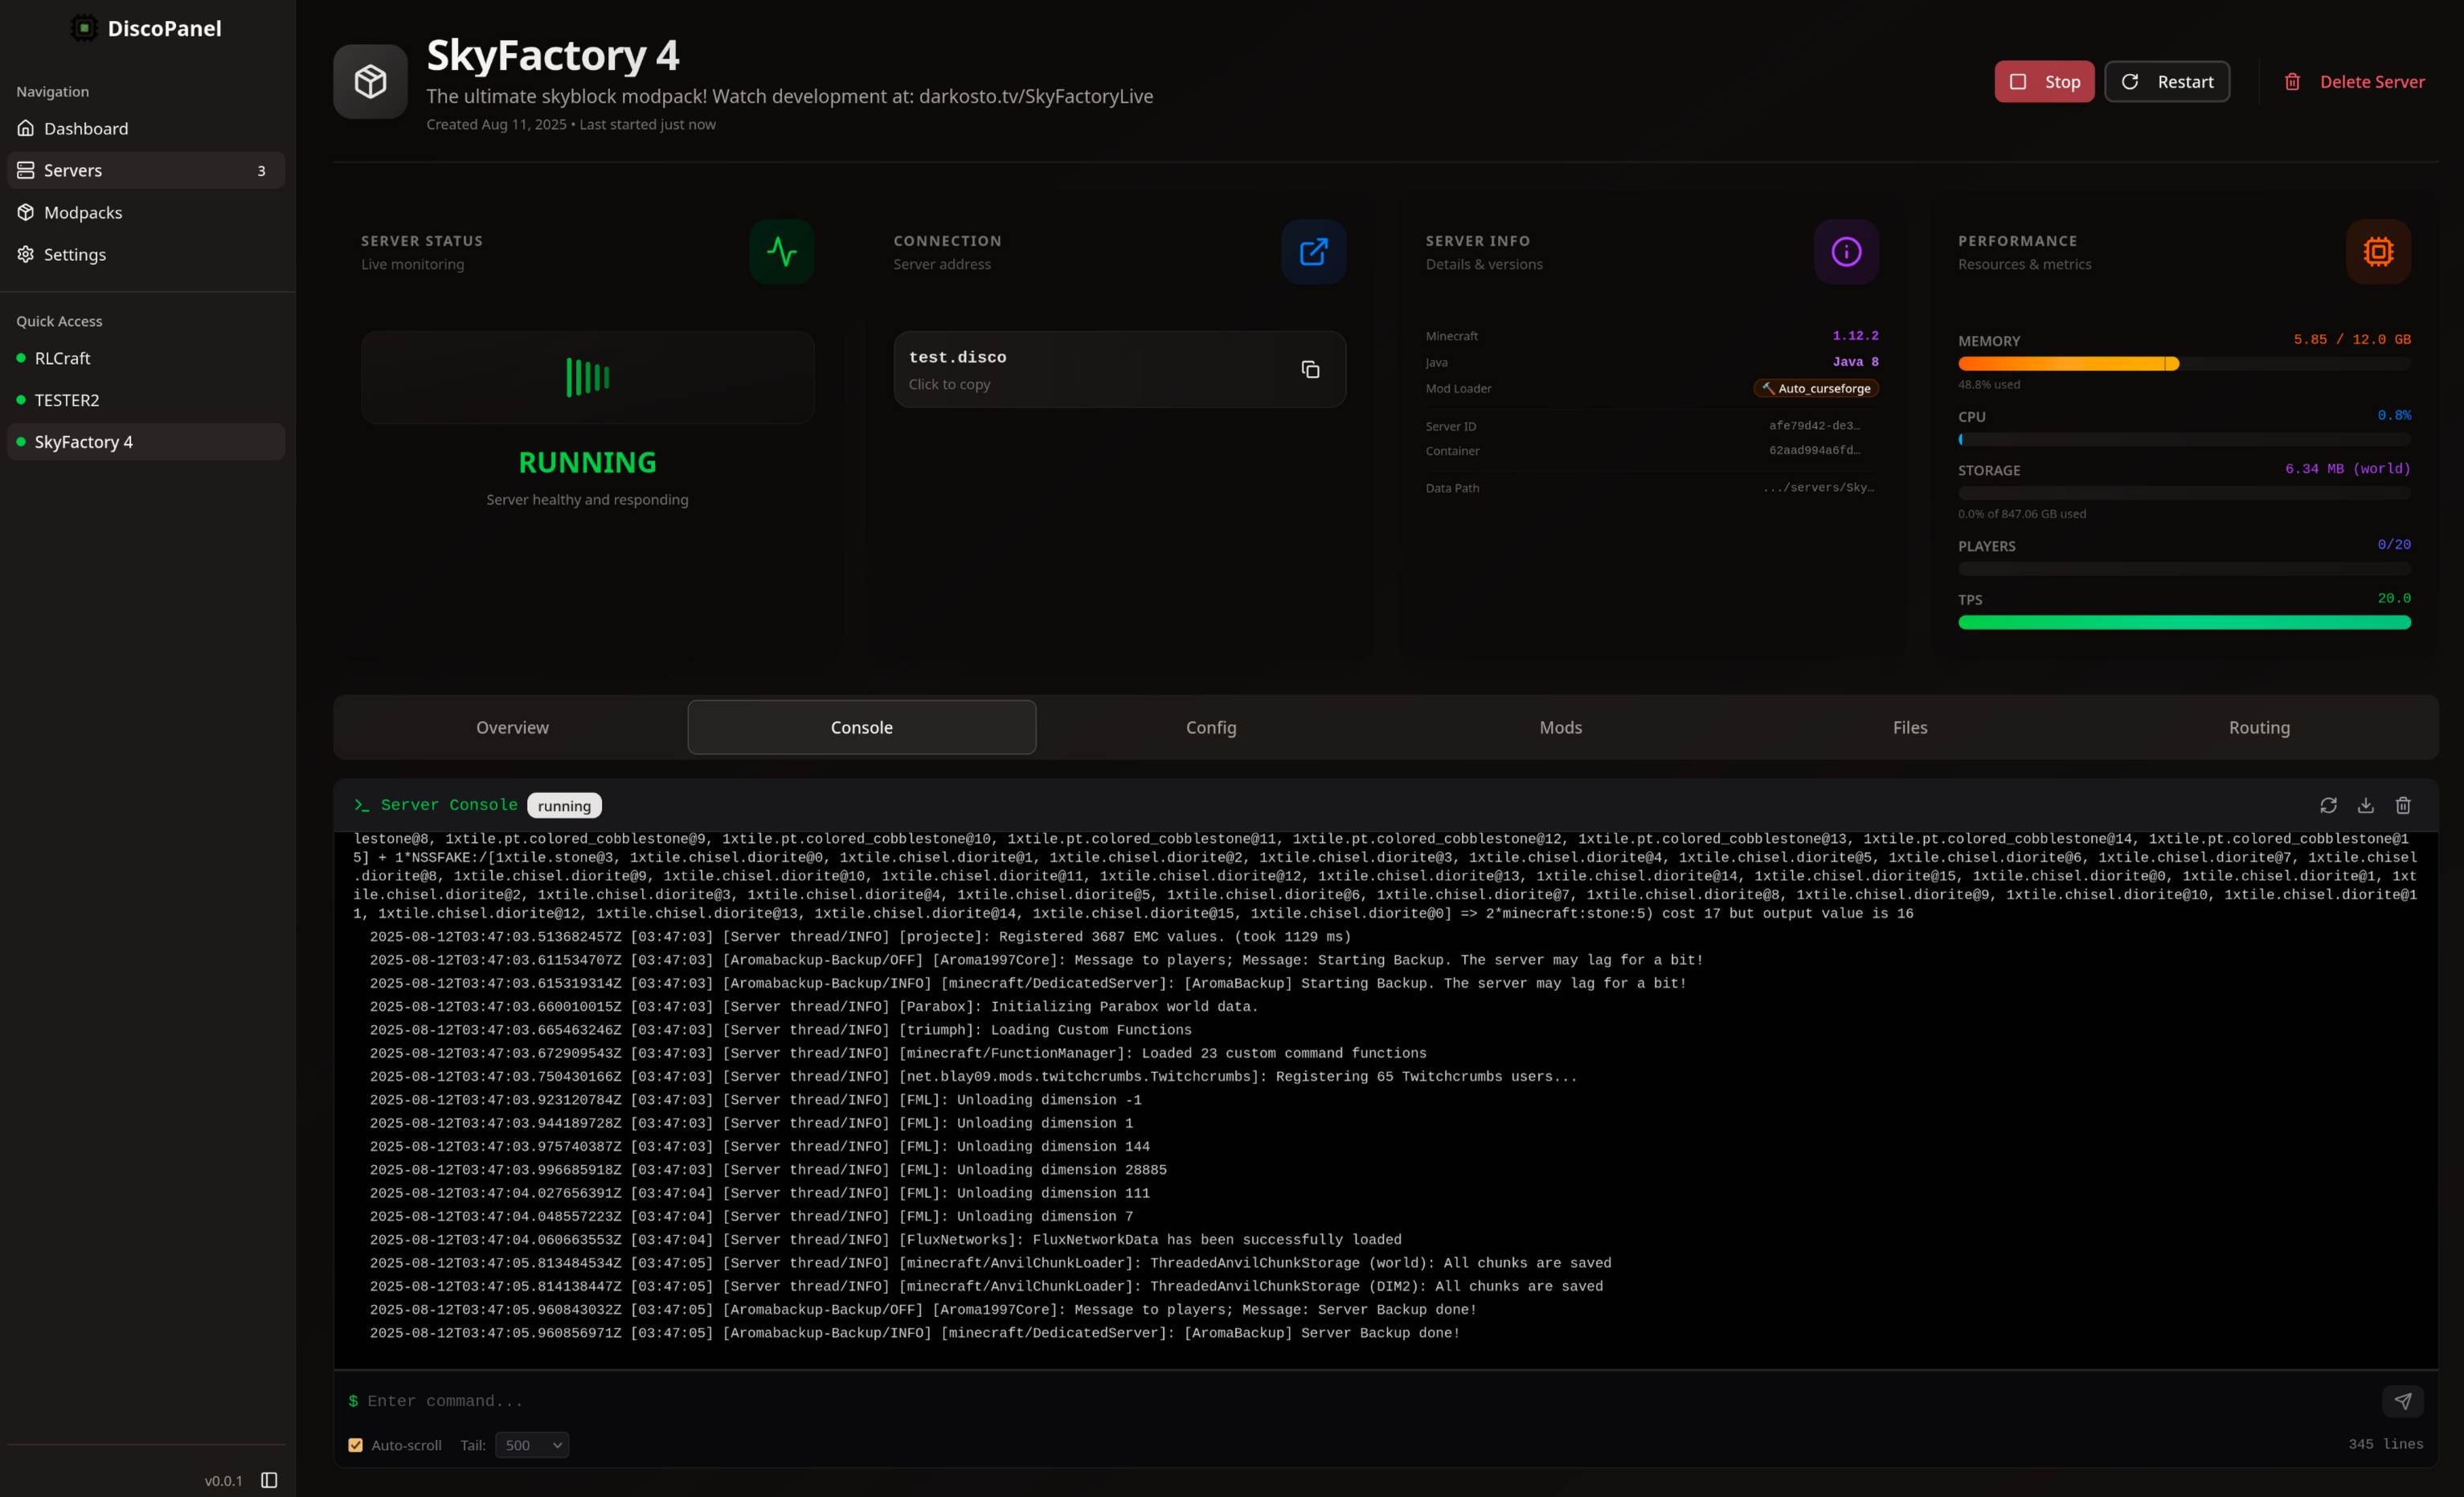2464x1497 pixels.
Task: Click the RUNNING status text
Action: (x=587, y=462)
